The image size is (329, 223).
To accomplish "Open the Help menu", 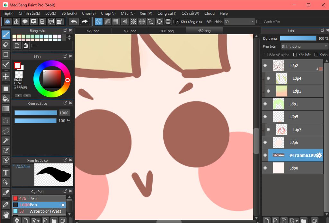I will tap(224, 13).
